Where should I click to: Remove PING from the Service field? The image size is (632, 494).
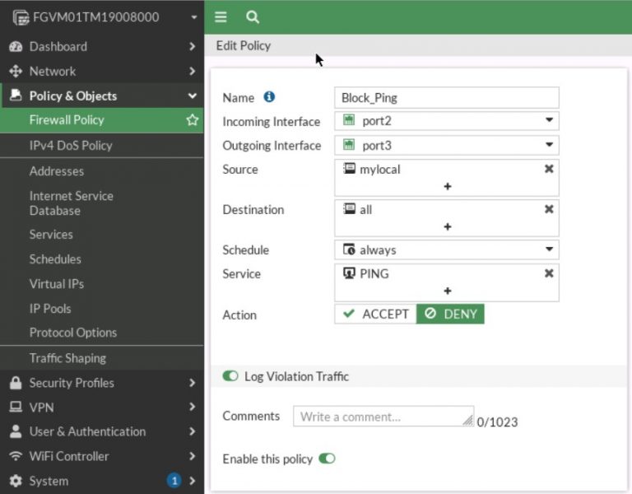coord(549,273)
